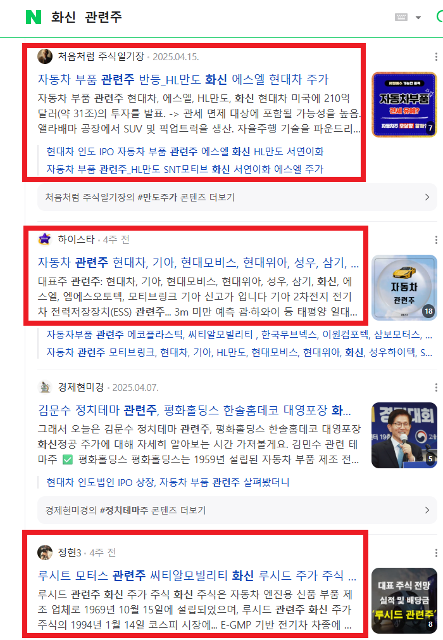This screenshot has width=443, height=640.
Task: Open the 자동차부품 thumbnail image
Action: pos(404,105)
